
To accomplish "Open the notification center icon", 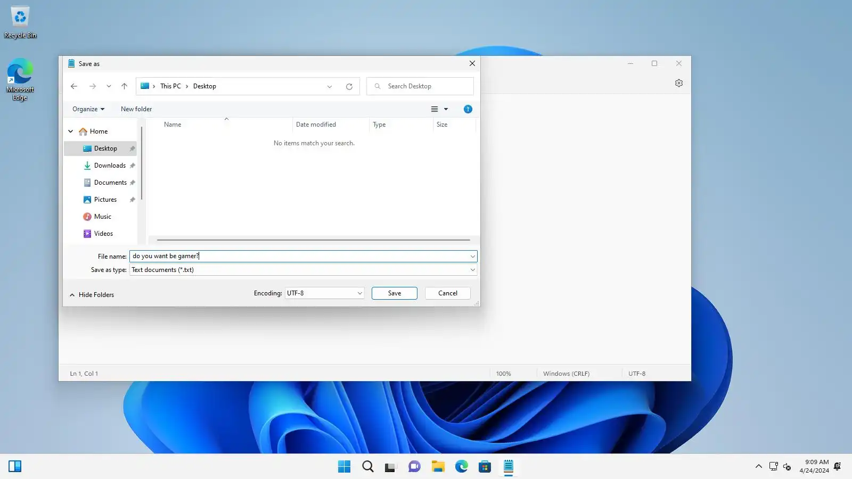I will click(838, 467).
